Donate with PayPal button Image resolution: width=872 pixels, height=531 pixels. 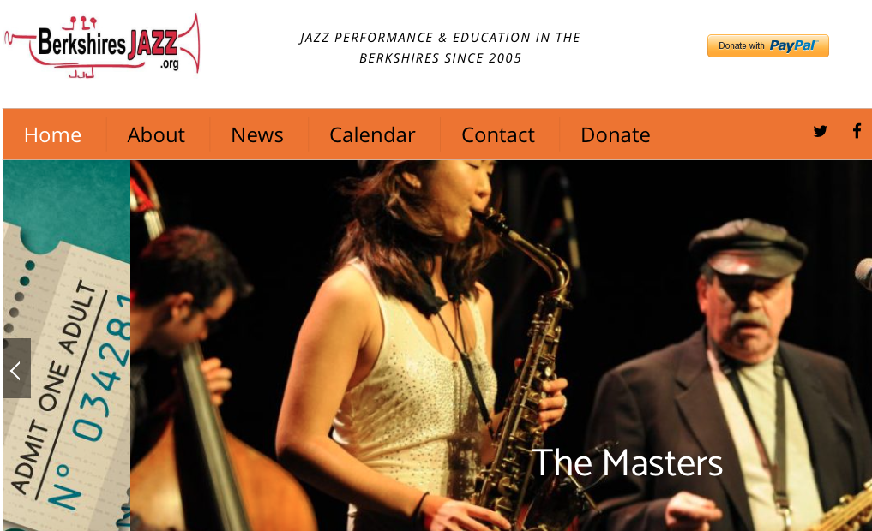click(x=768, y=45)
